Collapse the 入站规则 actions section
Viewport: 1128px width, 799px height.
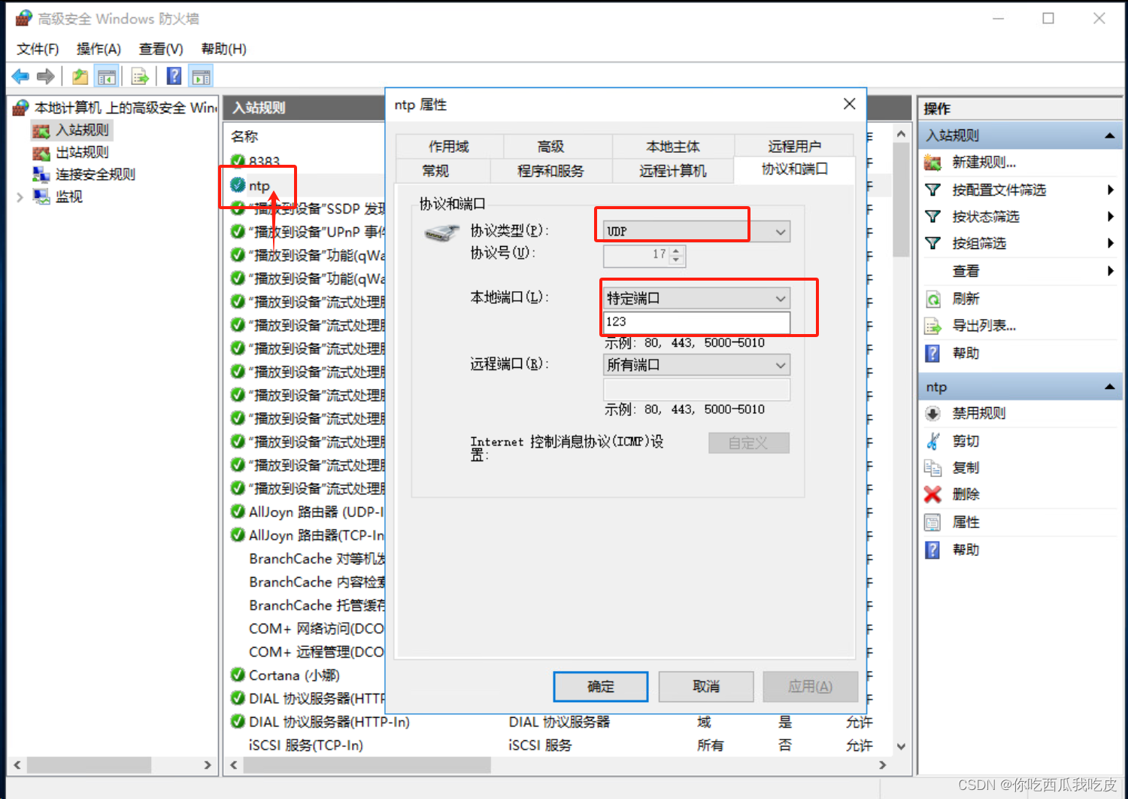click(1110, 135)
